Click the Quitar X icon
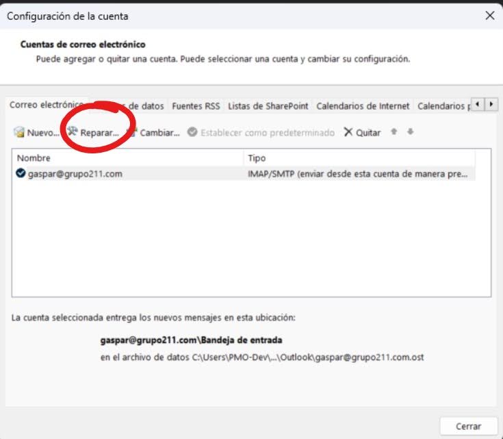503x439 pixels. 348,132
